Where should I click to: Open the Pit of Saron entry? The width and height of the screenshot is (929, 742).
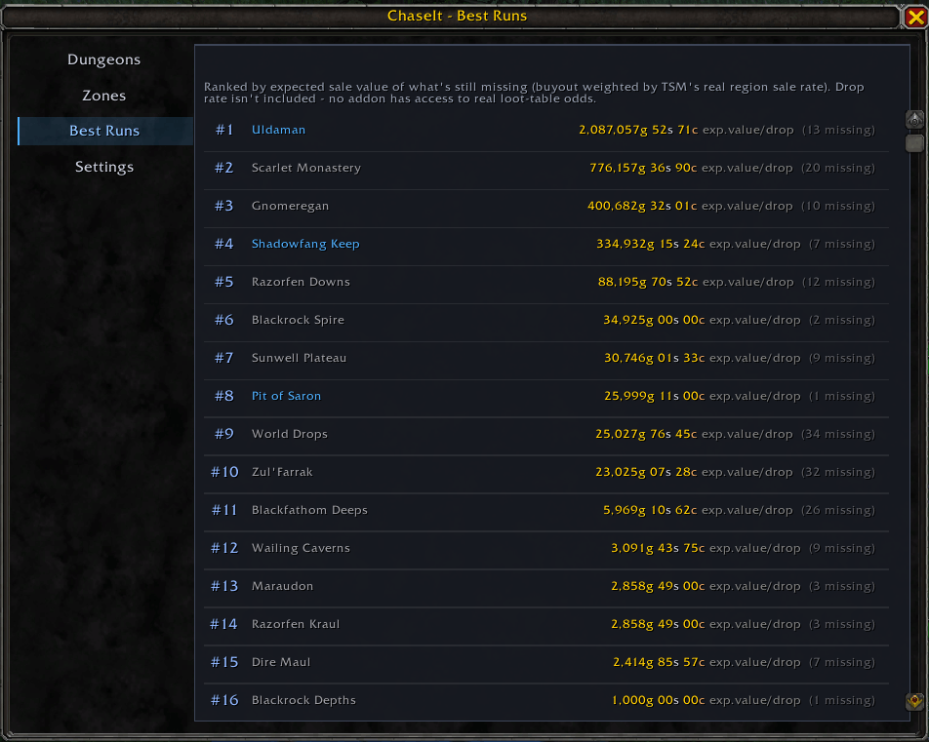[286, 396]
